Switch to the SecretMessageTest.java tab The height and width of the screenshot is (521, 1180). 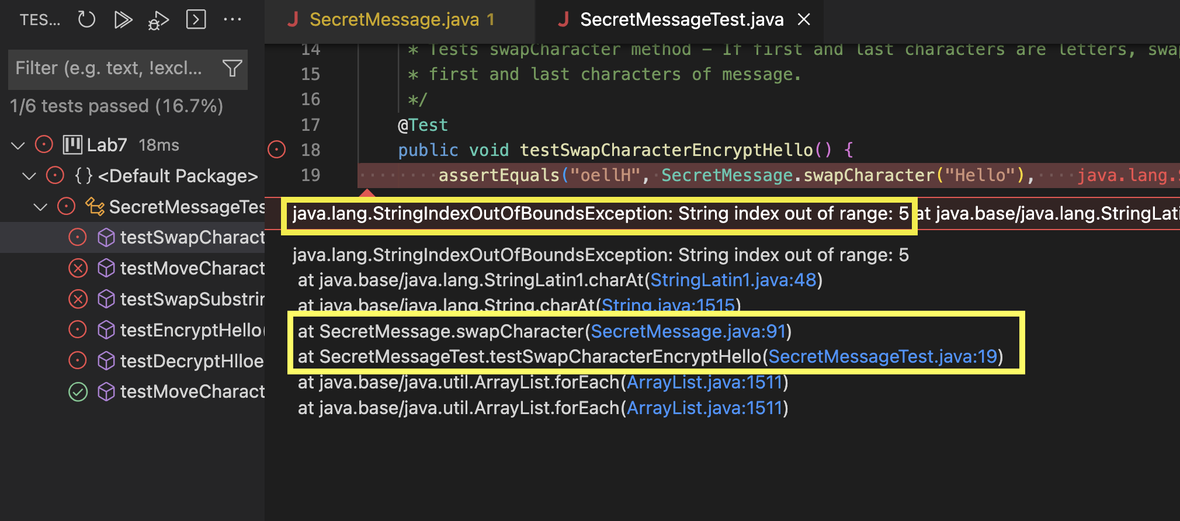(x=679, y=20)
